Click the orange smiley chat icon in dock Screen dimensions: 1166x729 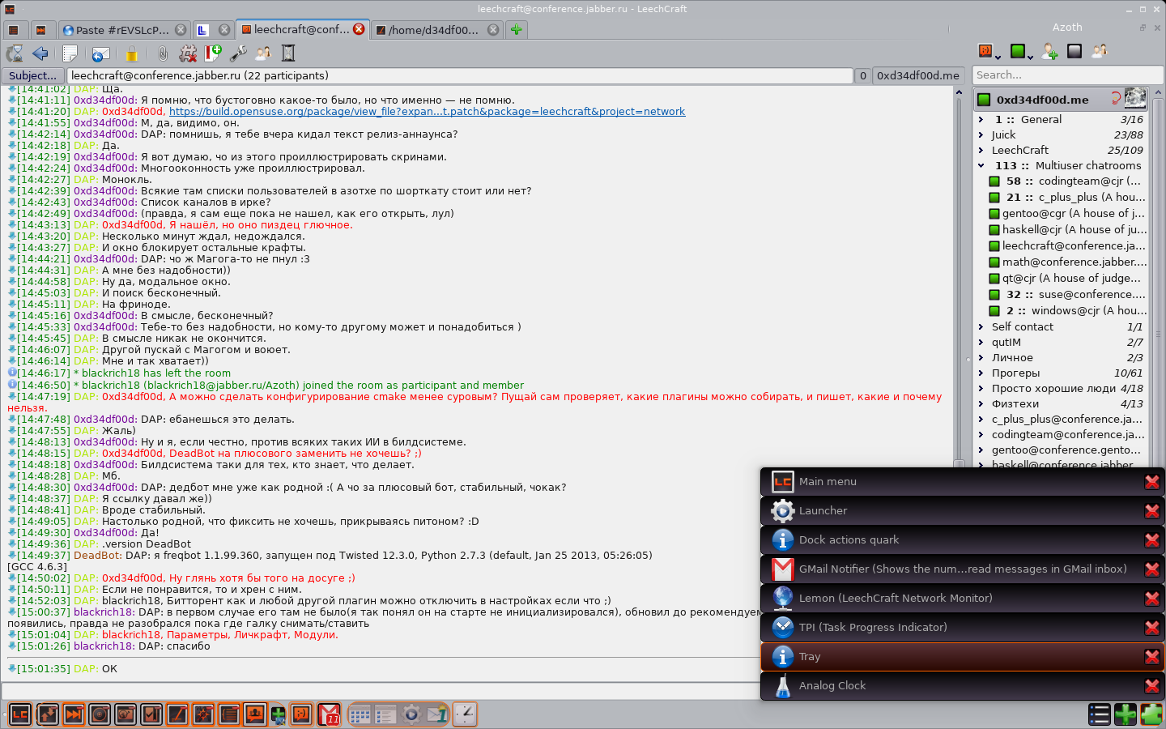(x=301, y=714)
